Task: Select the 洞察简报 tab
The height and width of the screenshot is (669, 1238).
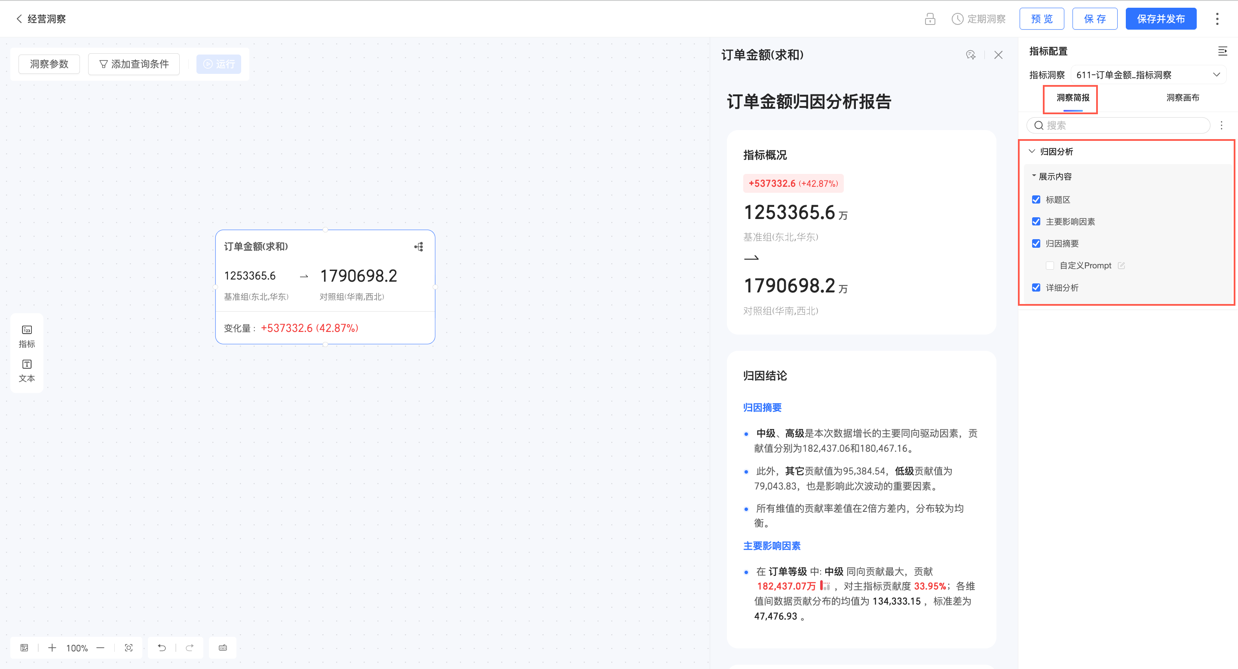Action: pos(1073,98)
